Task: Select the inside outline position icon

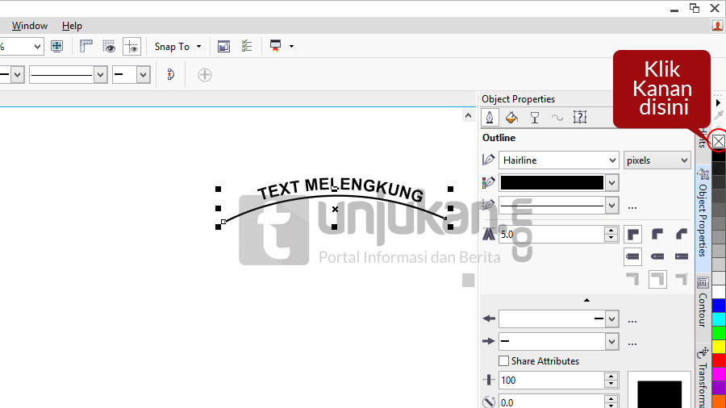Action: pyautogui.click(x=681, y=279)
